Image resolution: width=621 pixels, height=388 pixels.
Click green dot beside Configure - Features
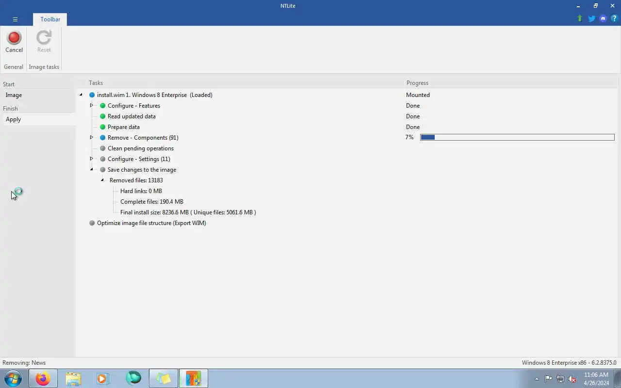(103, 106)
